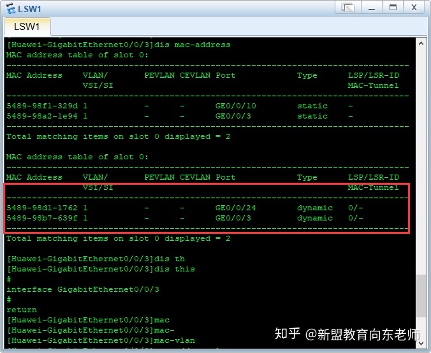Click the 'dis th' command line
431x353 pixels.
tap(96, 259)
